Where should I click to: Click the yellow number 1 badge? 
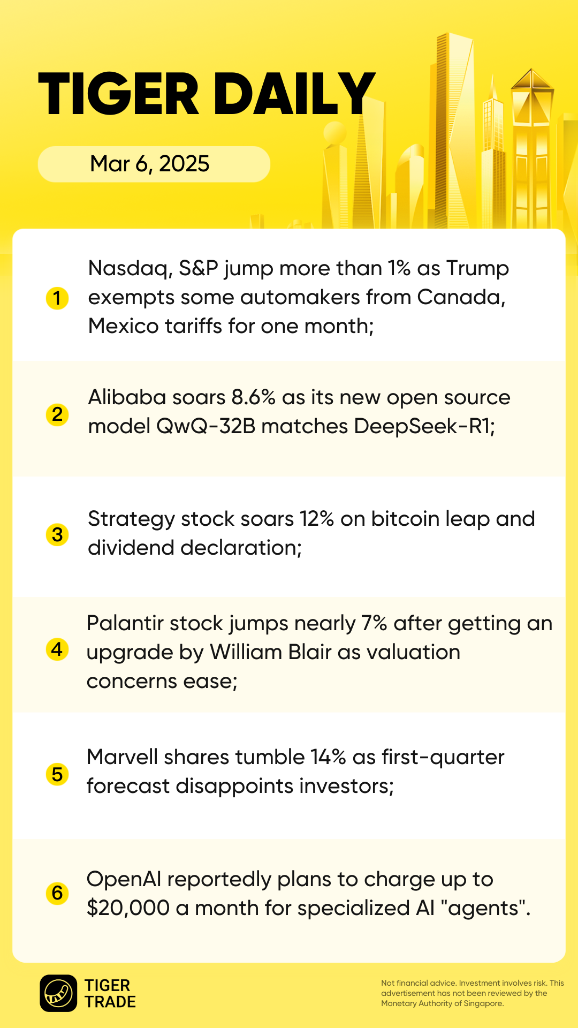(57, 298)
